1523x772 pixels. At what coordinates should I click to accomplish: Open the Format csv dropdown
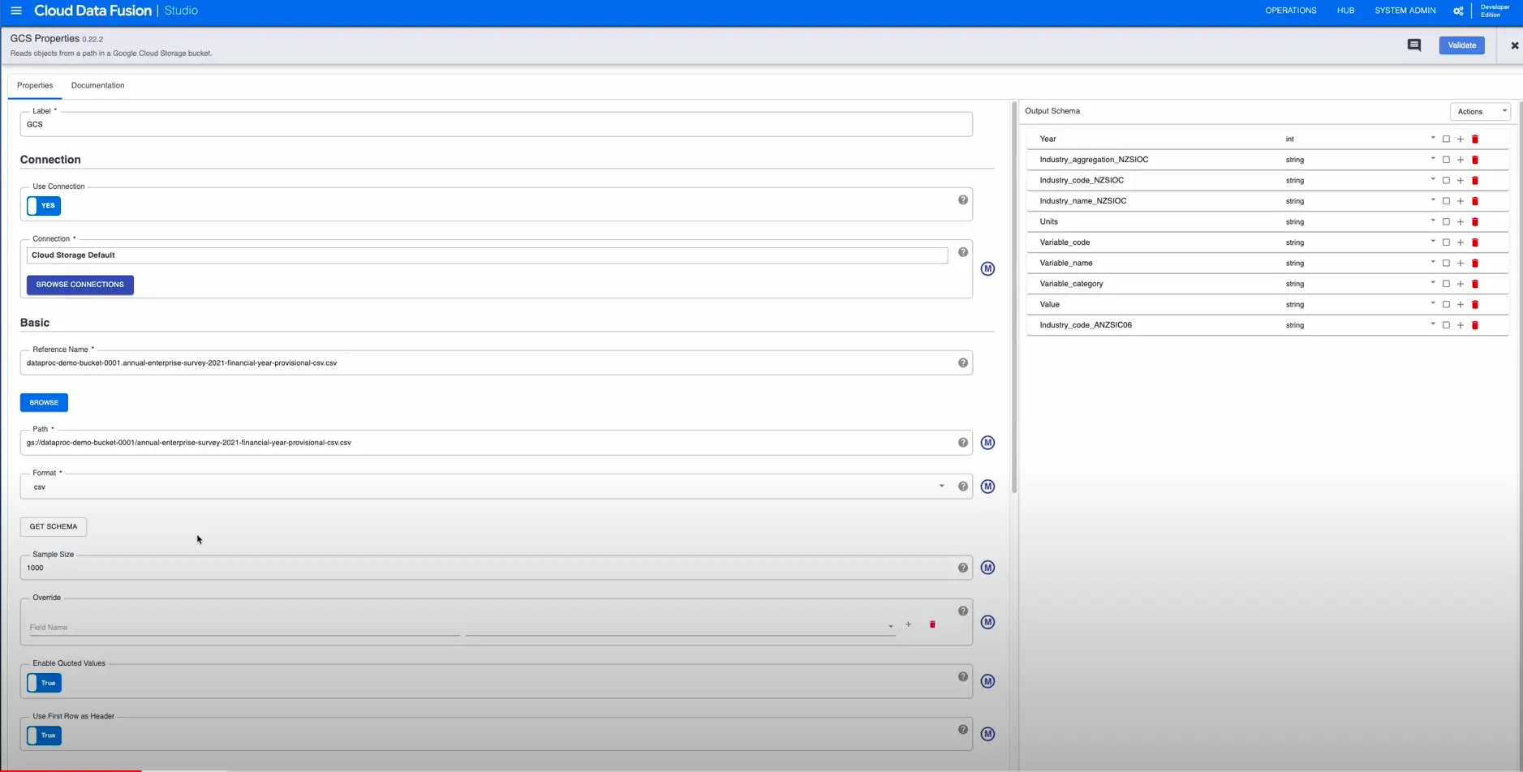pyautogui.click(x=487, y=487)
